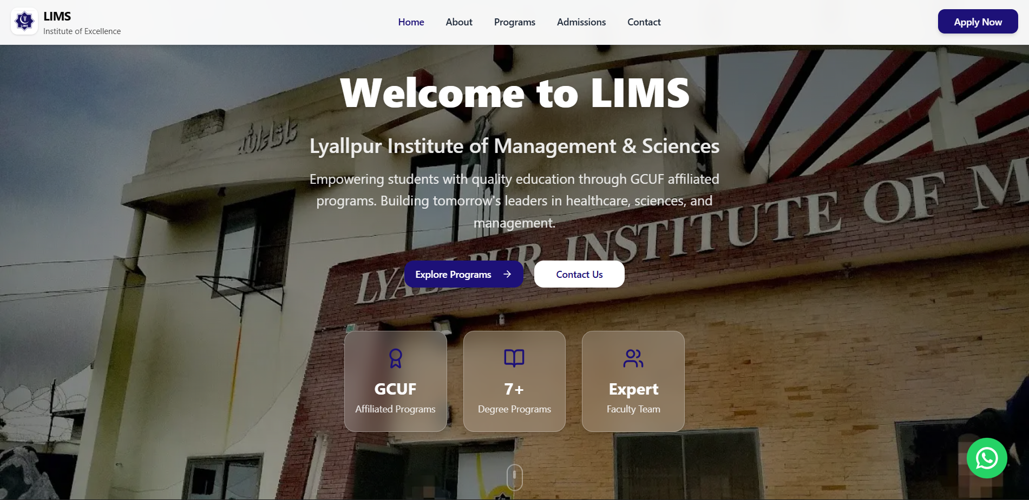Click the Apply Now button
Viewport: 1029px width, 500px height.
pos(977,22)
